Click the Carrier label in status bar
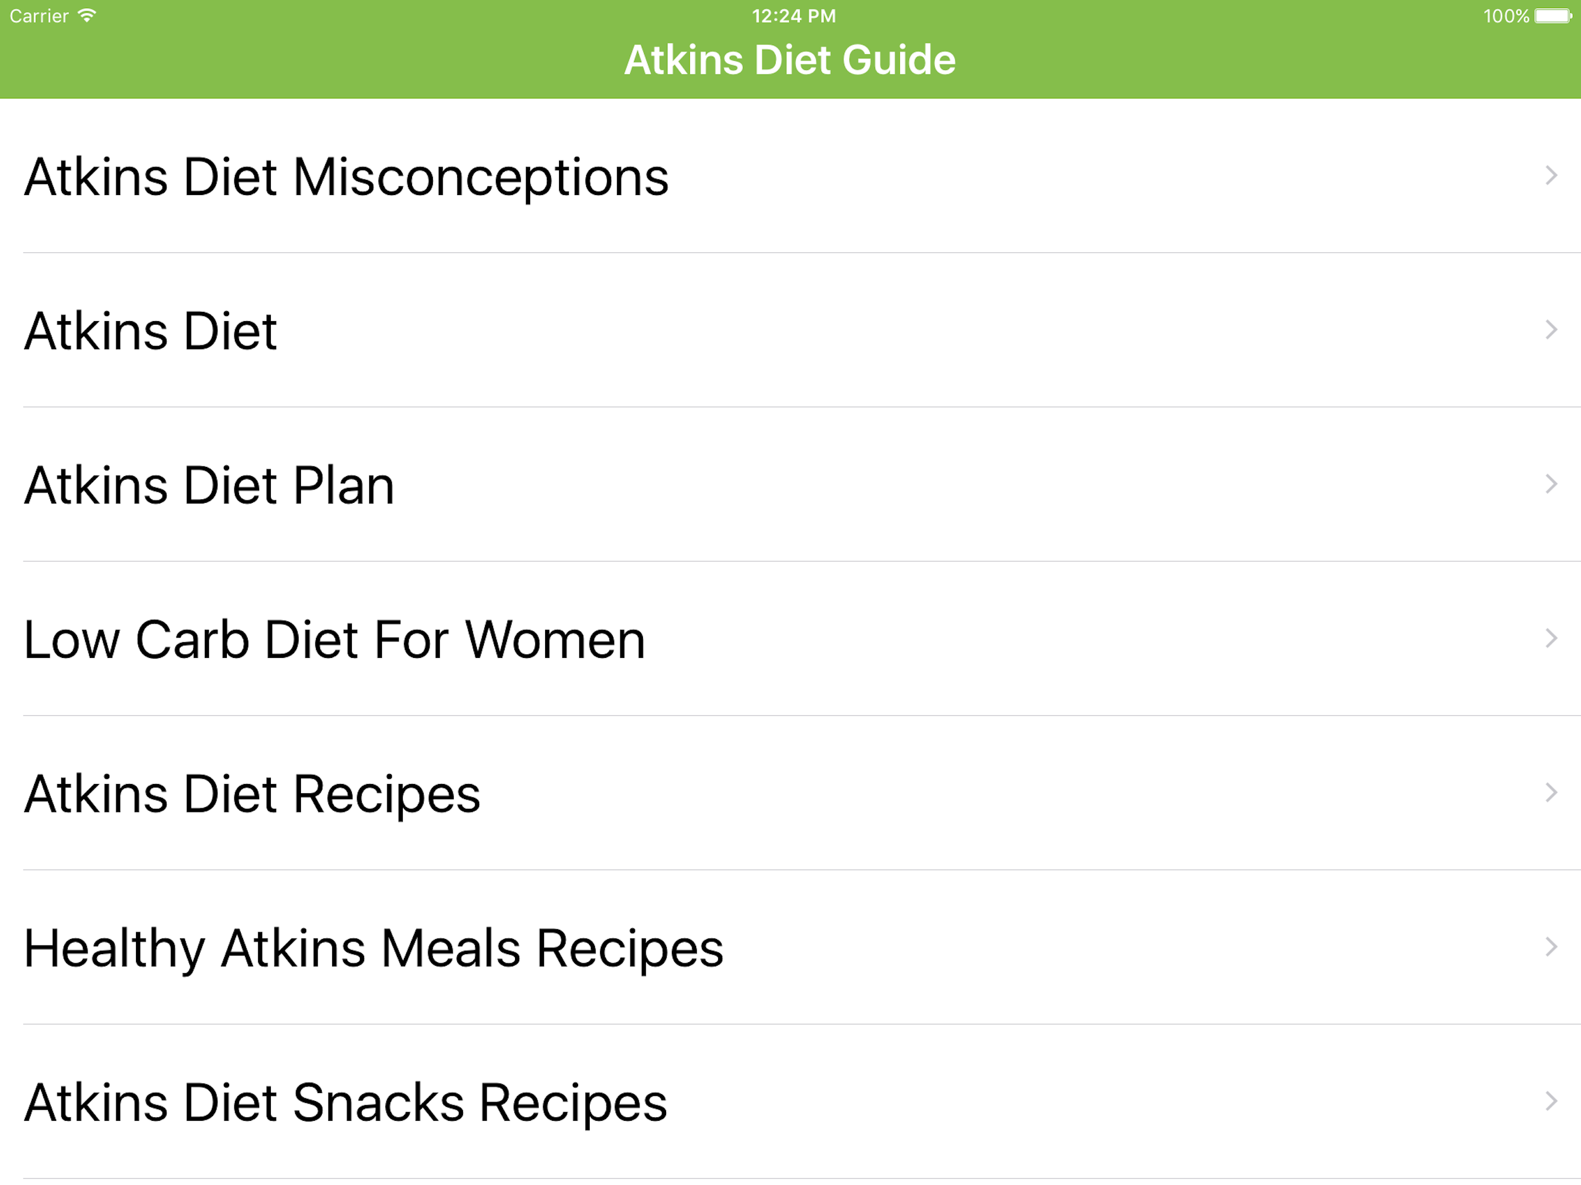The image size is (1581, 1185). (39, 16)
